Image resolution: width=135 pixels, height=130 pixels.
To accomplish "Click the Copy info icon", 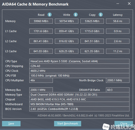I will click(x=101, y=15).
